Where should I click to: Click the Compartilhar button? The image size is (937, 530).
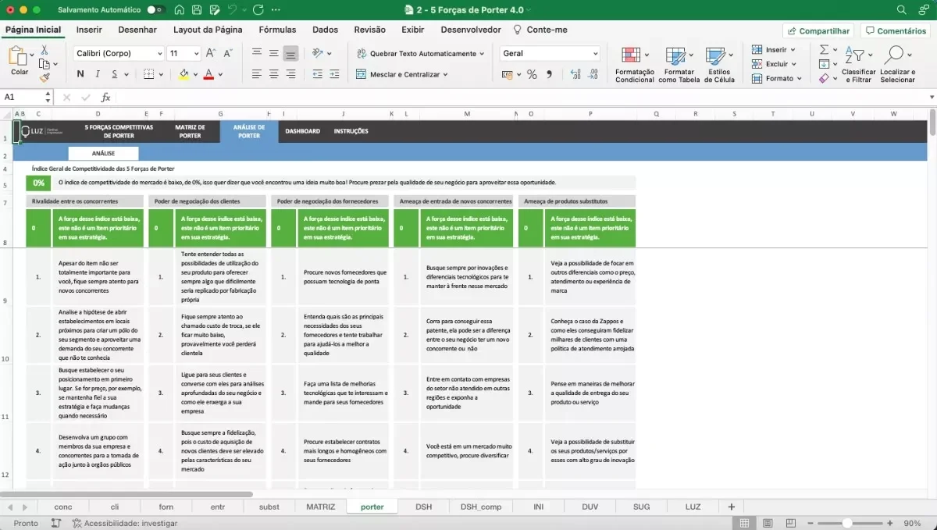click(818, 31)
